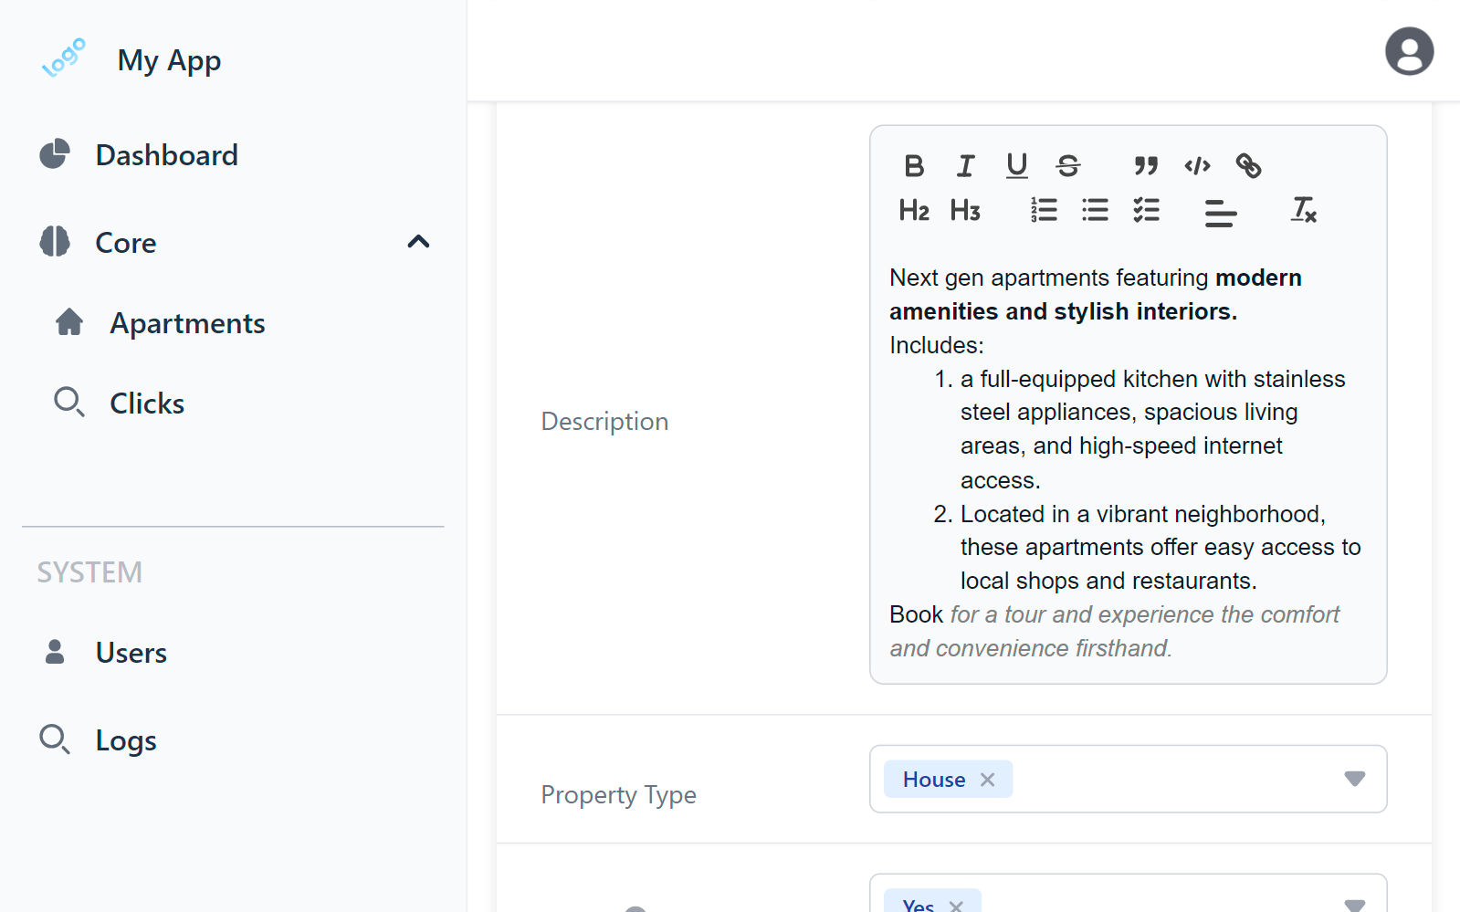Apply Heading 2 style
This screenshot has height=912, width=1460.
[x=913, y=210]
